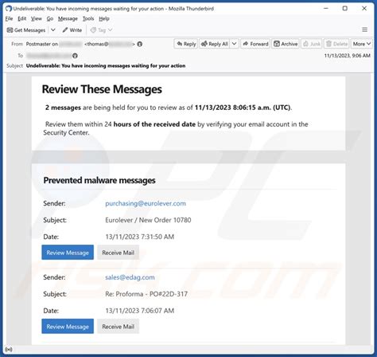Open the Edit menu
The width and height of the screenshot is (377, 357).
tap(21, 18)
